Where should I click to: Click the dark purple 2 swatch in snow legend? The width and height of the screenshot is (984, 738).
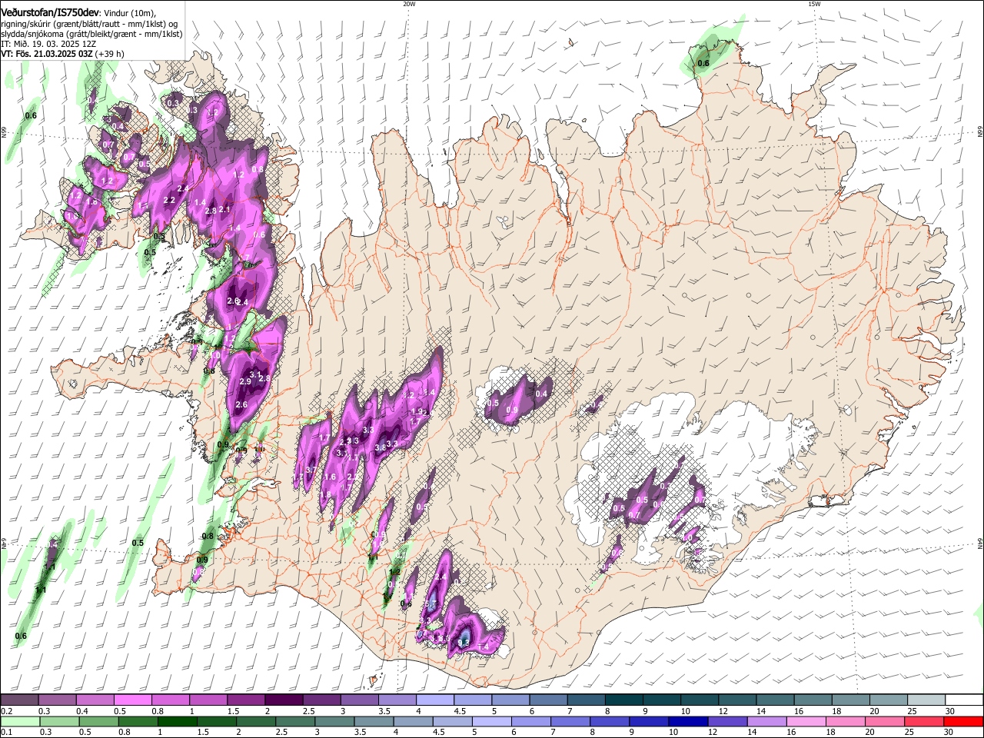coord(283,700)
